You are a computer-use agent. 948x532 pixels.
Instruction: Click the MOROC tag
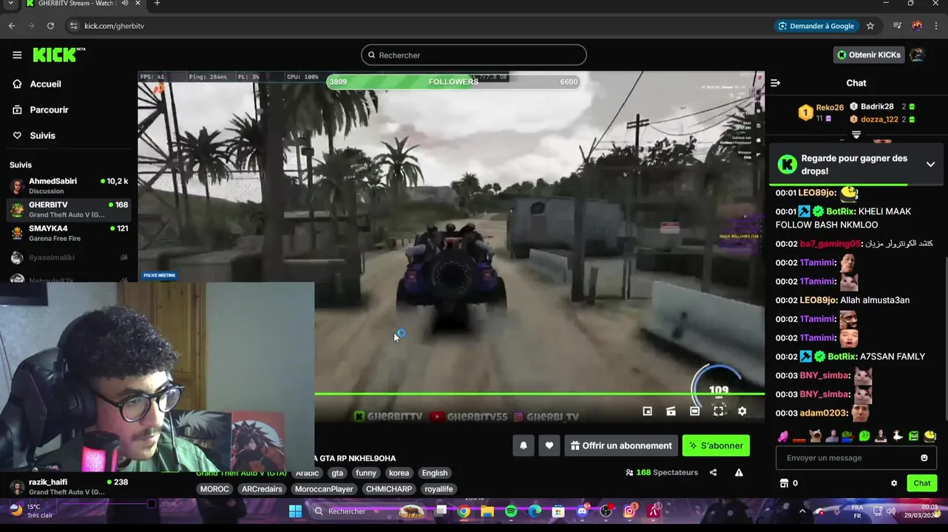(x=215, y=489)
